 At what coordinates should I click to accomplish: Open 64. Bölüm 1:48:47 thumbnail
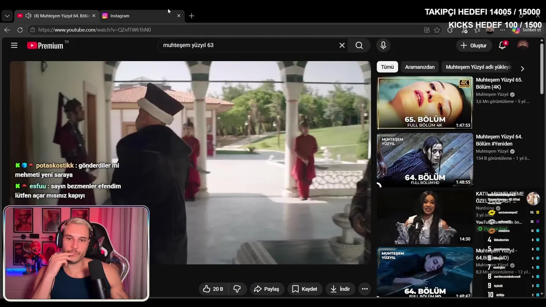click(425, 272)
